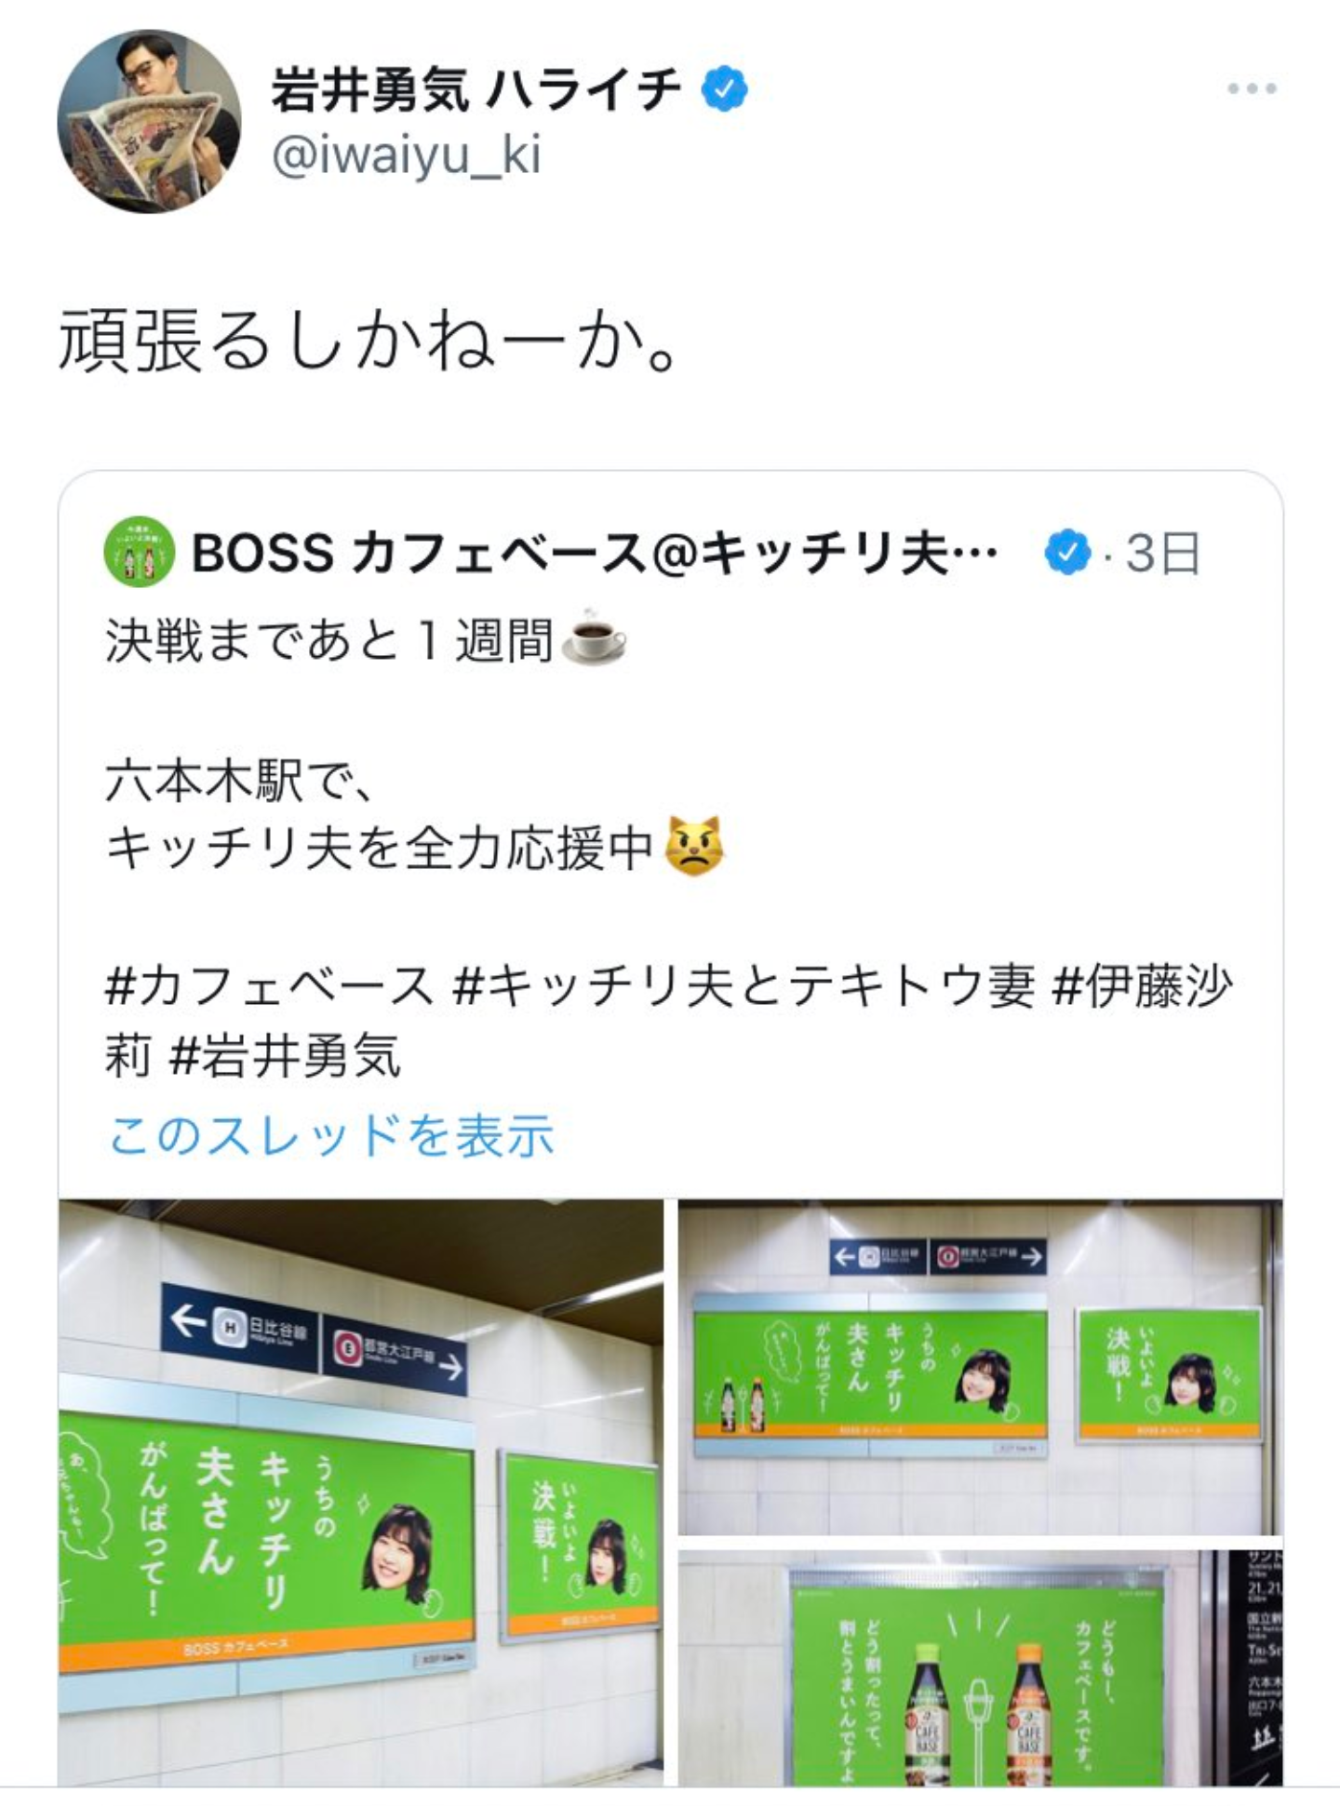Viewport: 1340px width, 1806px height.
Task: Open BOSS カフェベース green avatar icon
Action: click(140, 553)
